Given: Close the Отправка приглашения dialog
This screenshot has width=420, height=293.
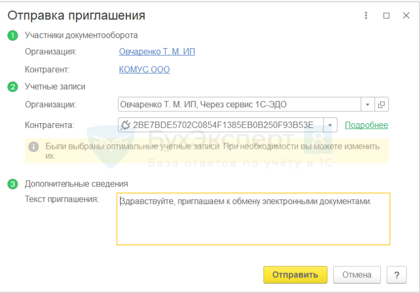Looking at the screenshot, I should pos(406,16).
